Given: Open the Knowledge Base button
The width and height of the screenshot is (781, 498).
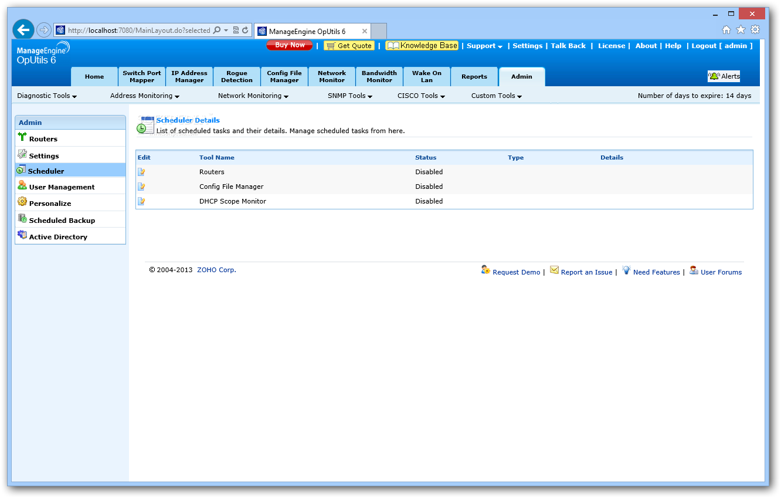Looking at the screenshot, I should [x=422, y=46].
